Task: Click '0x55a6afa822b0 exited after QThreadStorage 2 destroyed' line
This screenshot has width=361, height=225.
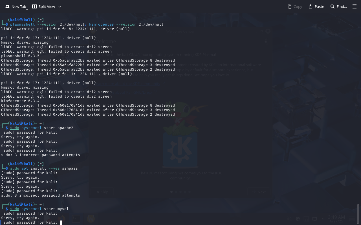Action: [x=88, y=69]
